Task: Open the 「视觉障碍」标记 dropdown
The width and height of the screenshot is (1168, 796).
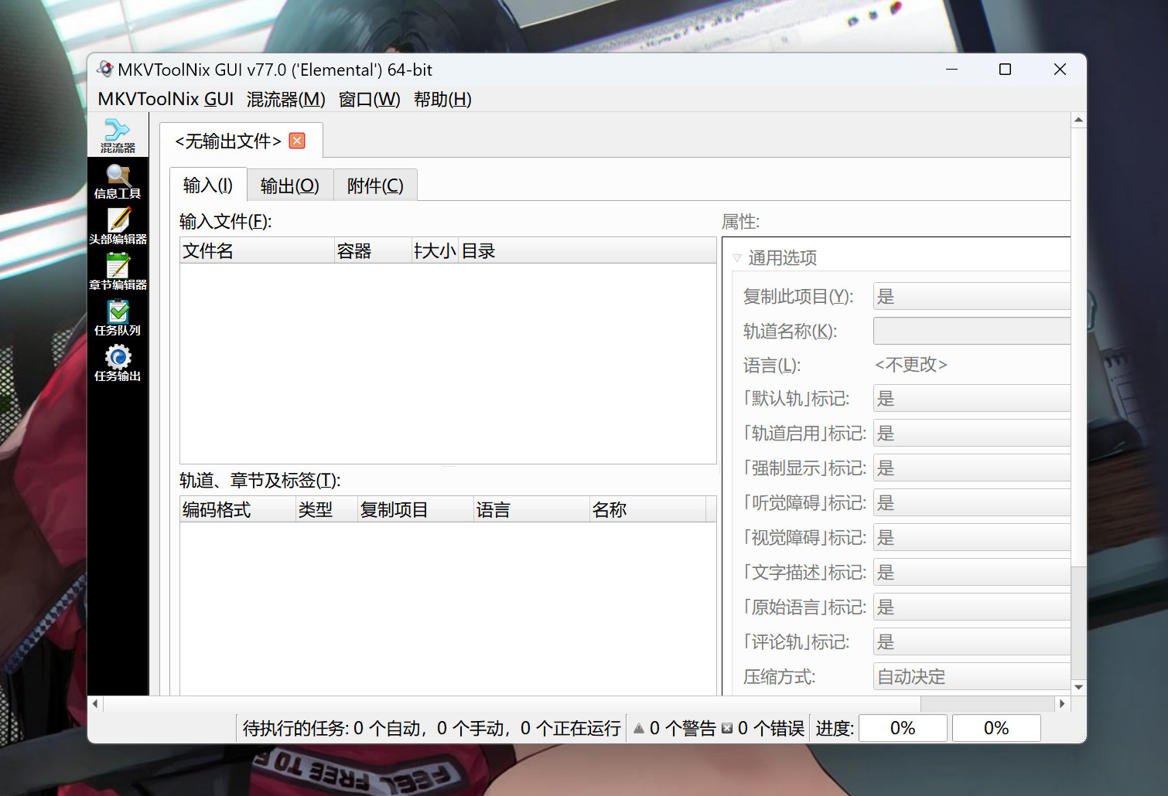Action: (972, 537)
